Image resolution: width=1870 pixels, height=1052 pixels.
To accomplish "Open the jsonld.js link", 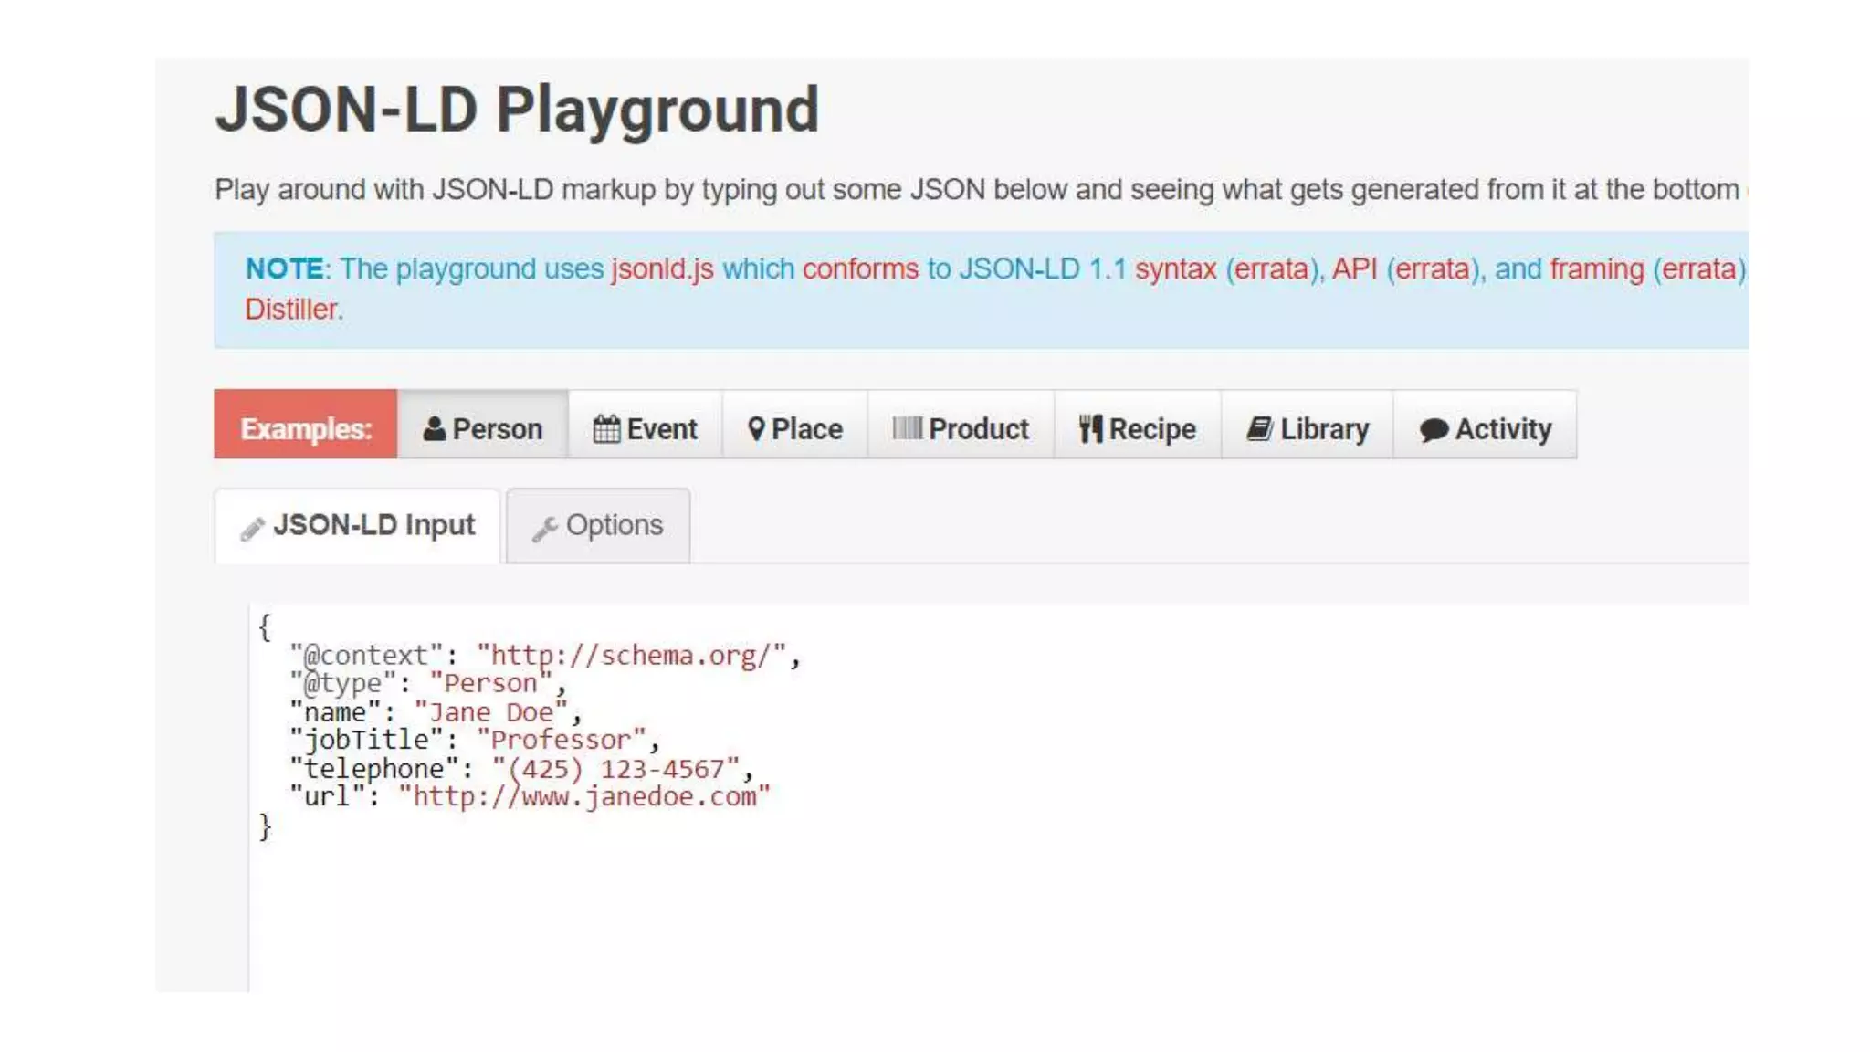I will coord(662,268).
